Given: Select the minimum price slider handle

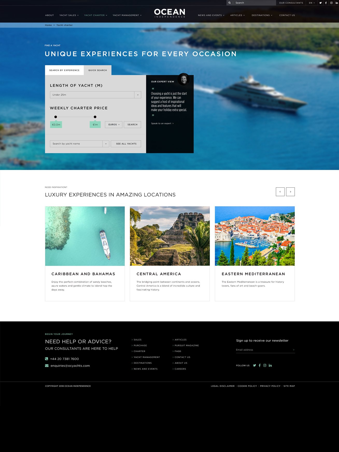Looking at the screenshot, I should pyautogui.click(x=55, y=117).
